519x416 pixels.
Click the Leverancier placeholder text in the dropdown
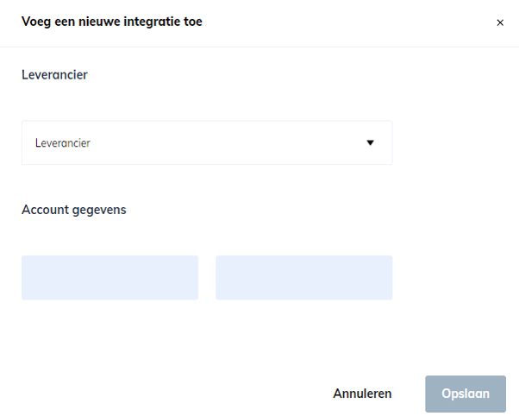63,143
